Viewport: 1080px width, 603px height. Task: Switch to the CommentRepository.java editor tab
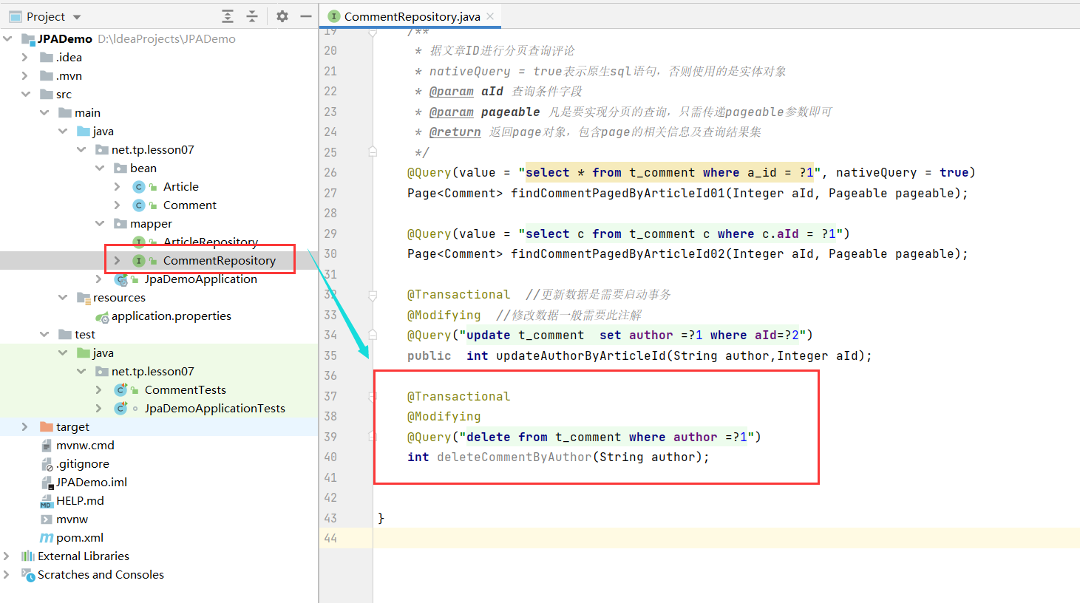(x=412, y=16)
